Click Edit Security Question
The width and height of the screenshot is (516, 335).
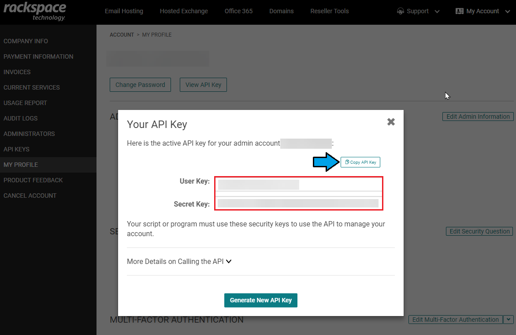479,231
